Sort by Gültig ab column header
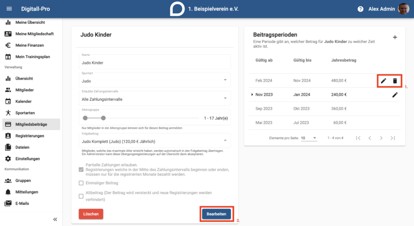This screenshot has width=414, height=226. [264, 60]
